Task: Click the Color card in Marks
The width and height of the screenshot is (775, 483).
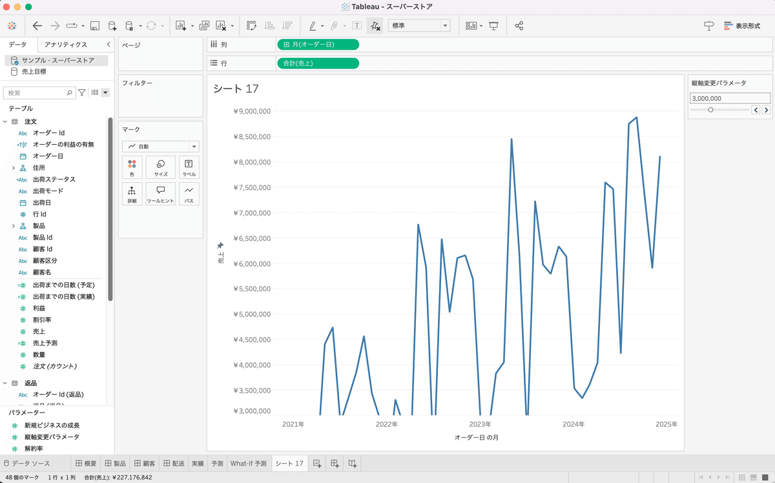Action: (132, 167)
